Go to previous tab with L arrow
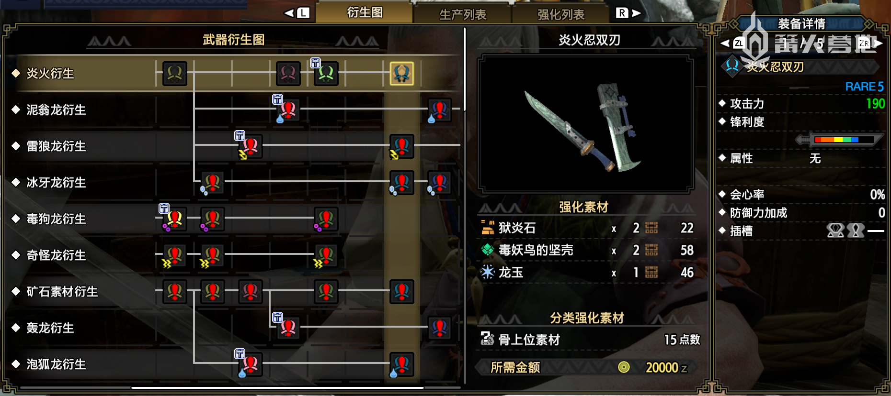Image resolution: width=891 pixels, height=396 pixels. click(297, 13)
